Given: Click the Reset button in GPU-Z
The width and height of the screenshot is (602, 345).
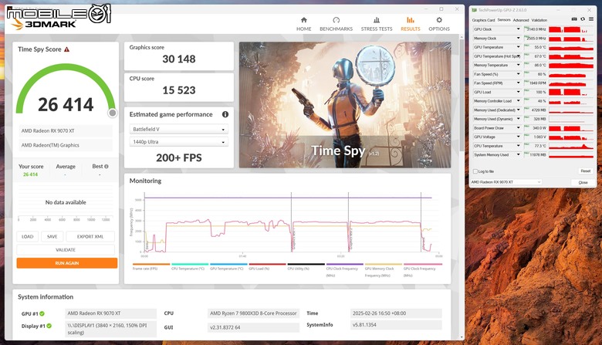Looking at the screenshot, I should 585,171.
